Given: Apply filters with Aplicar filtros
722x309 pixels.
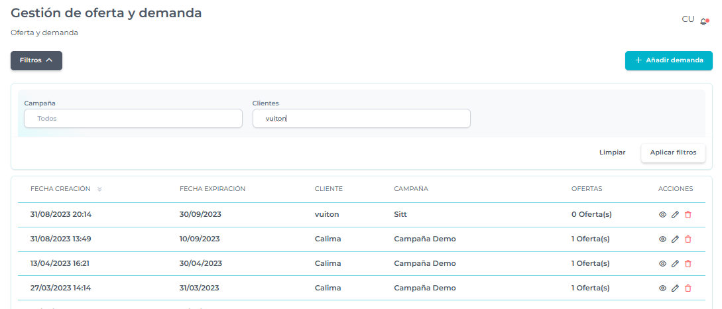Looking at the screenshot, I should pyautogui.click(x=673, y=153).
